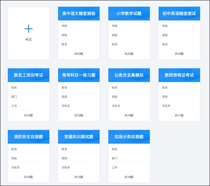
Task: Select the 垃圾分类自测题 template
Action: coord(129,137)
